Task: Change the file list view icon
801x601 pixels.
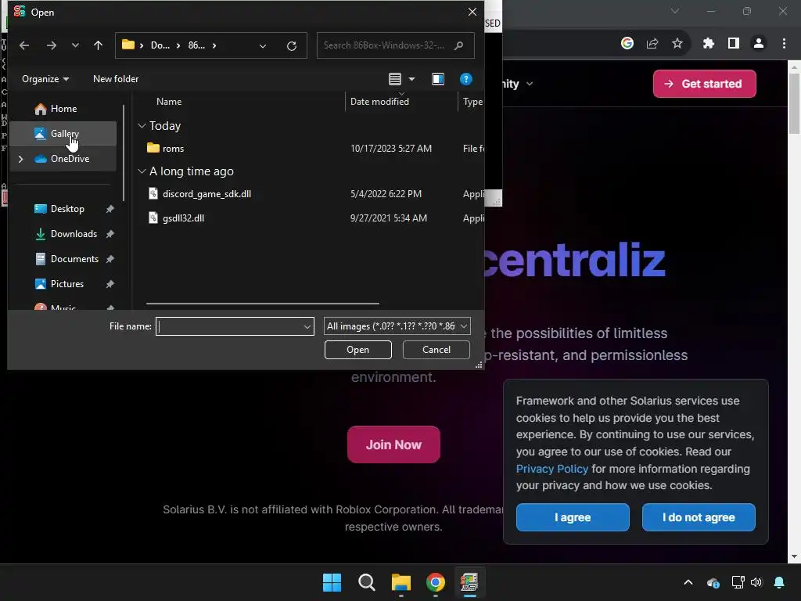Action: tap(395, 79)
